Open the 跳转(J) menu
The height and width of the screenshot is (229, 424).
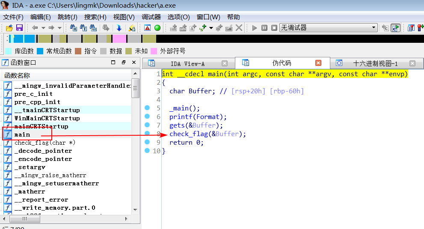(x=68, y=17)
